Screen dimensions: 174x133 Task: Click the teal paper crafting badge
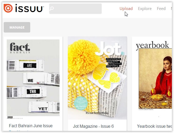pos(81,103)
